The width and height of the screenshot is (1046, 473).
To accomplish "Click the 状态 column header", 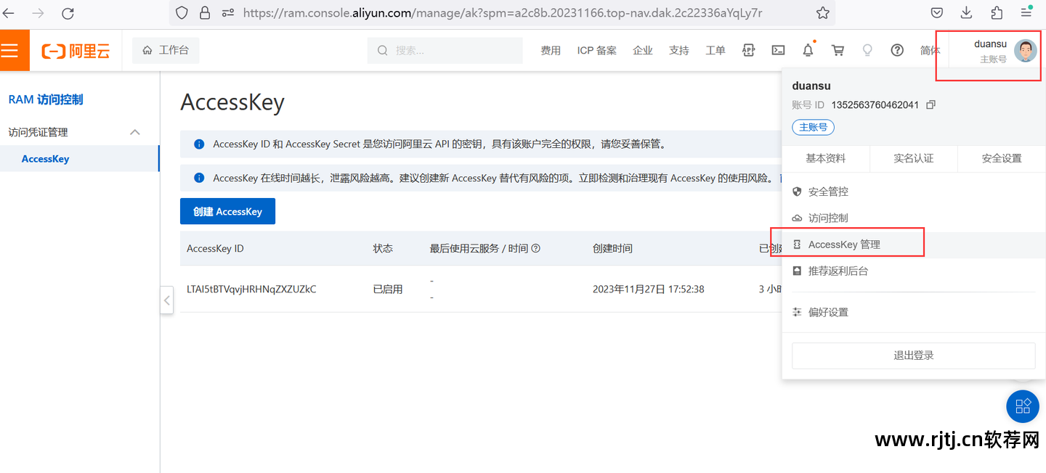I will 383,248.
